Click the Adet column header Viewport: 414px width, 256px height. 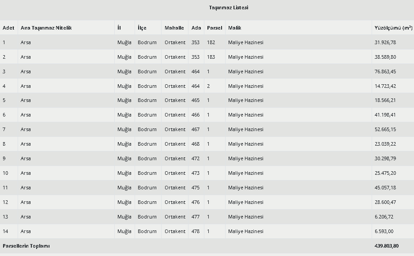[8, 28]
